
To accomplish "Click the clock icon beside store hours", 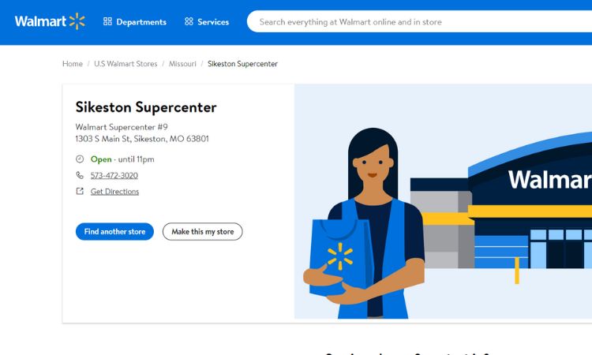I will click(x=80, y=159).
